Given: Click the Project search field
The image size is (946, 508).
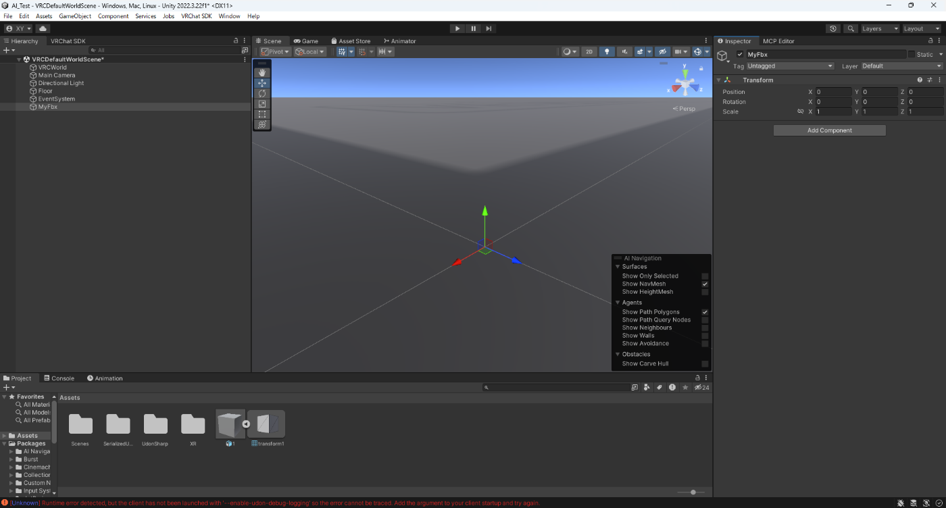Looking at the screenshot, I should tap(556, 388).
